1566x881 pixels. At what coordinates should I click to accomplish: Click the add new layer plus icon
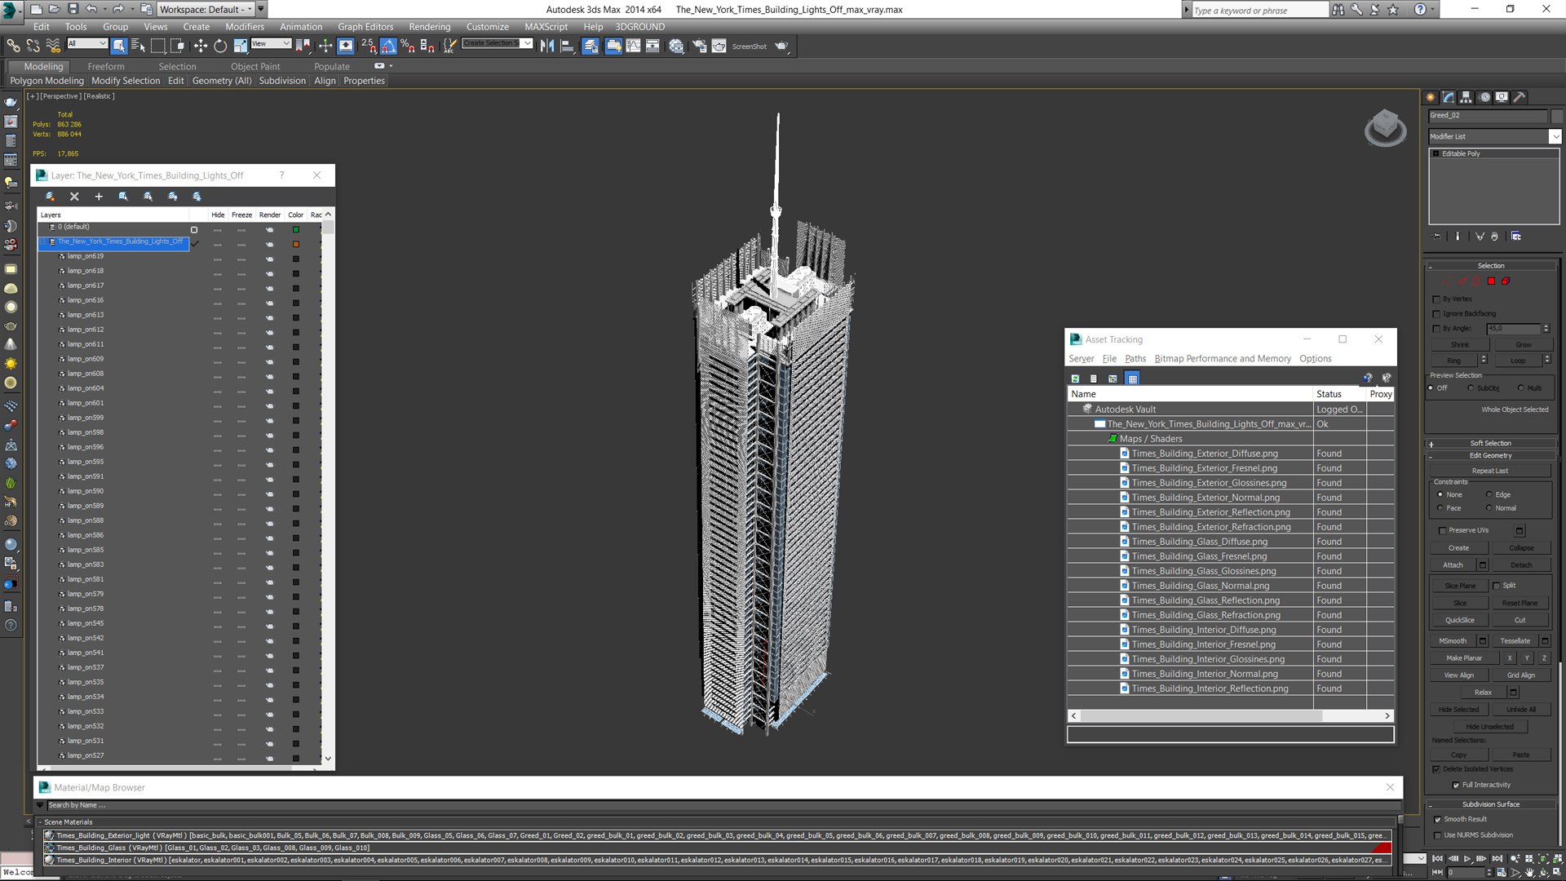[x=99, y=197]
